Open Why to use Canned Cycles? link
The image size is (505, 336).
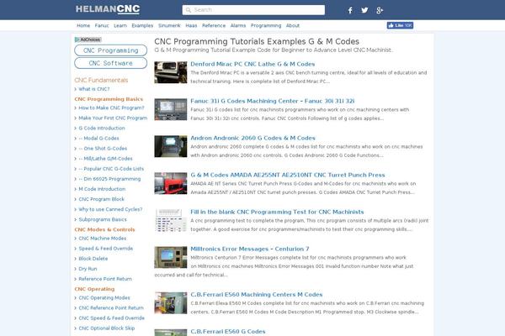pos(110,209)
